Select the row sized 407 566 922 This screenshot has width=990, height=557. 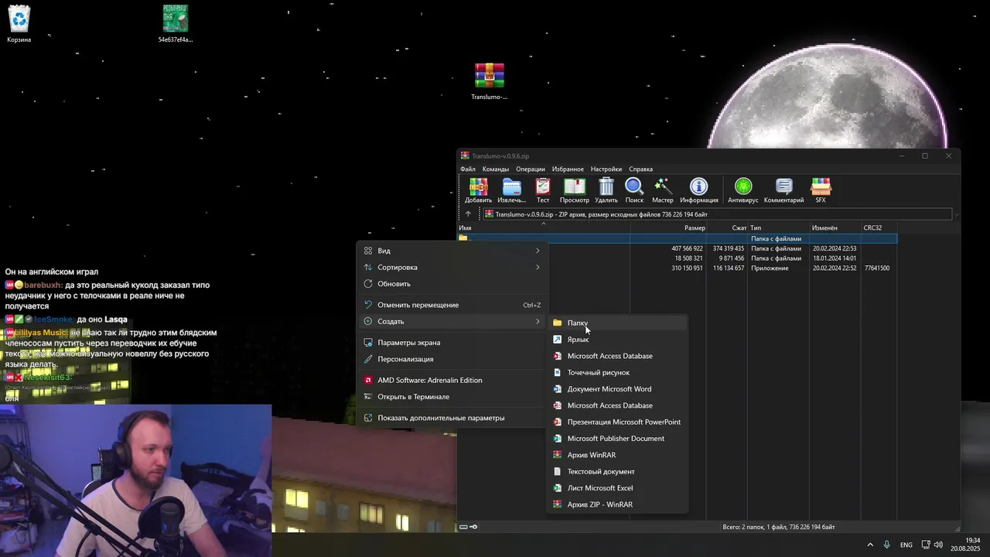(x=678, y=248)
